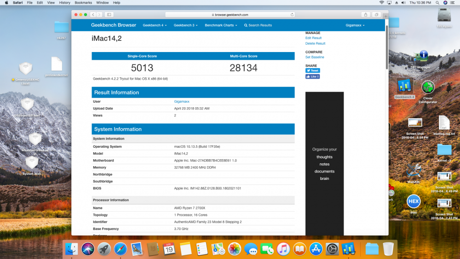Select the Geekbench 4 desktop icon

[x=404, y=88]
